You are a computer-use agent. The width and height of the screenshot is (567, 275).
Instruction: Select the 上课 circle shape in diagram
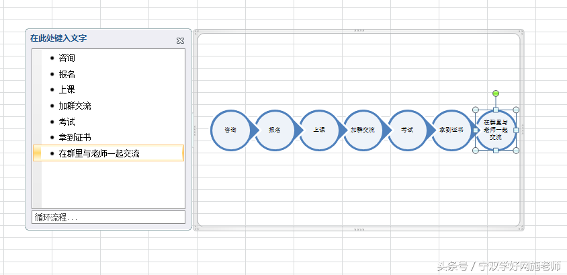click(319, 130)
